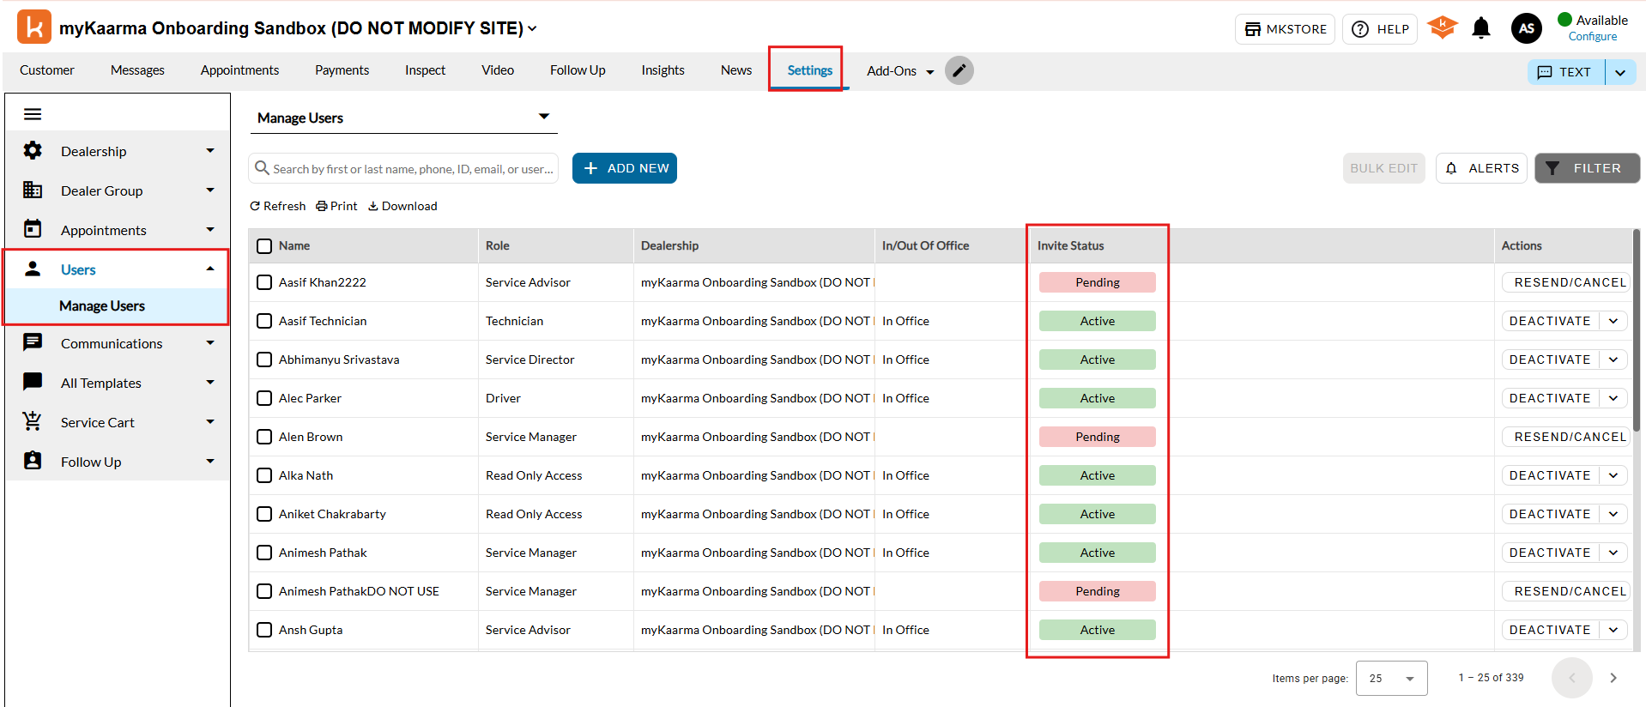Image resolution: width=1646 pixels, height=707 pixels.
Task: Expand the Dealer Group sidebar section
Action: click(x=210, y=190)
